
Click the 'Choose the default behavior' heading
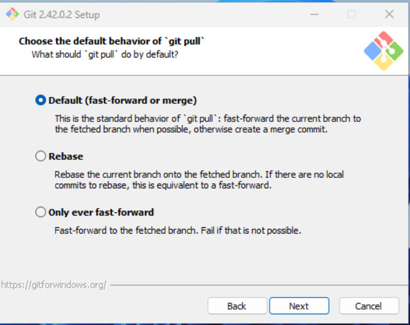(x=112, y=41)
